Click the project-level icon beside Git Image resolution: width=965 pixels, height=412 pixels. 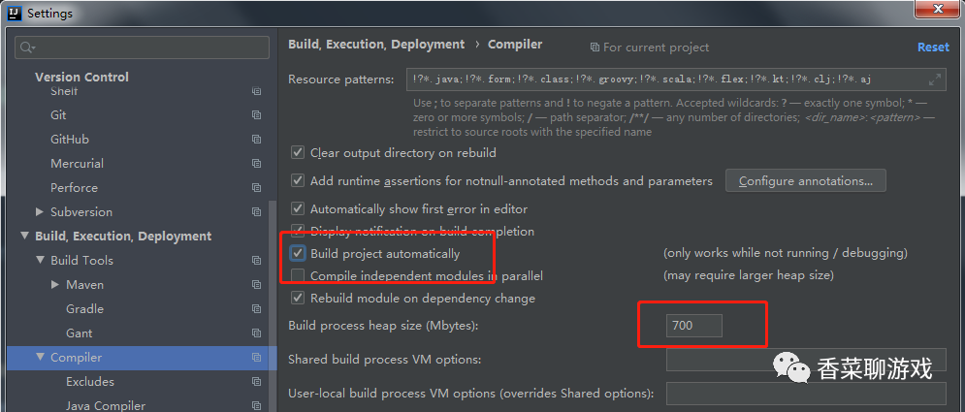[x=256, y=115]
